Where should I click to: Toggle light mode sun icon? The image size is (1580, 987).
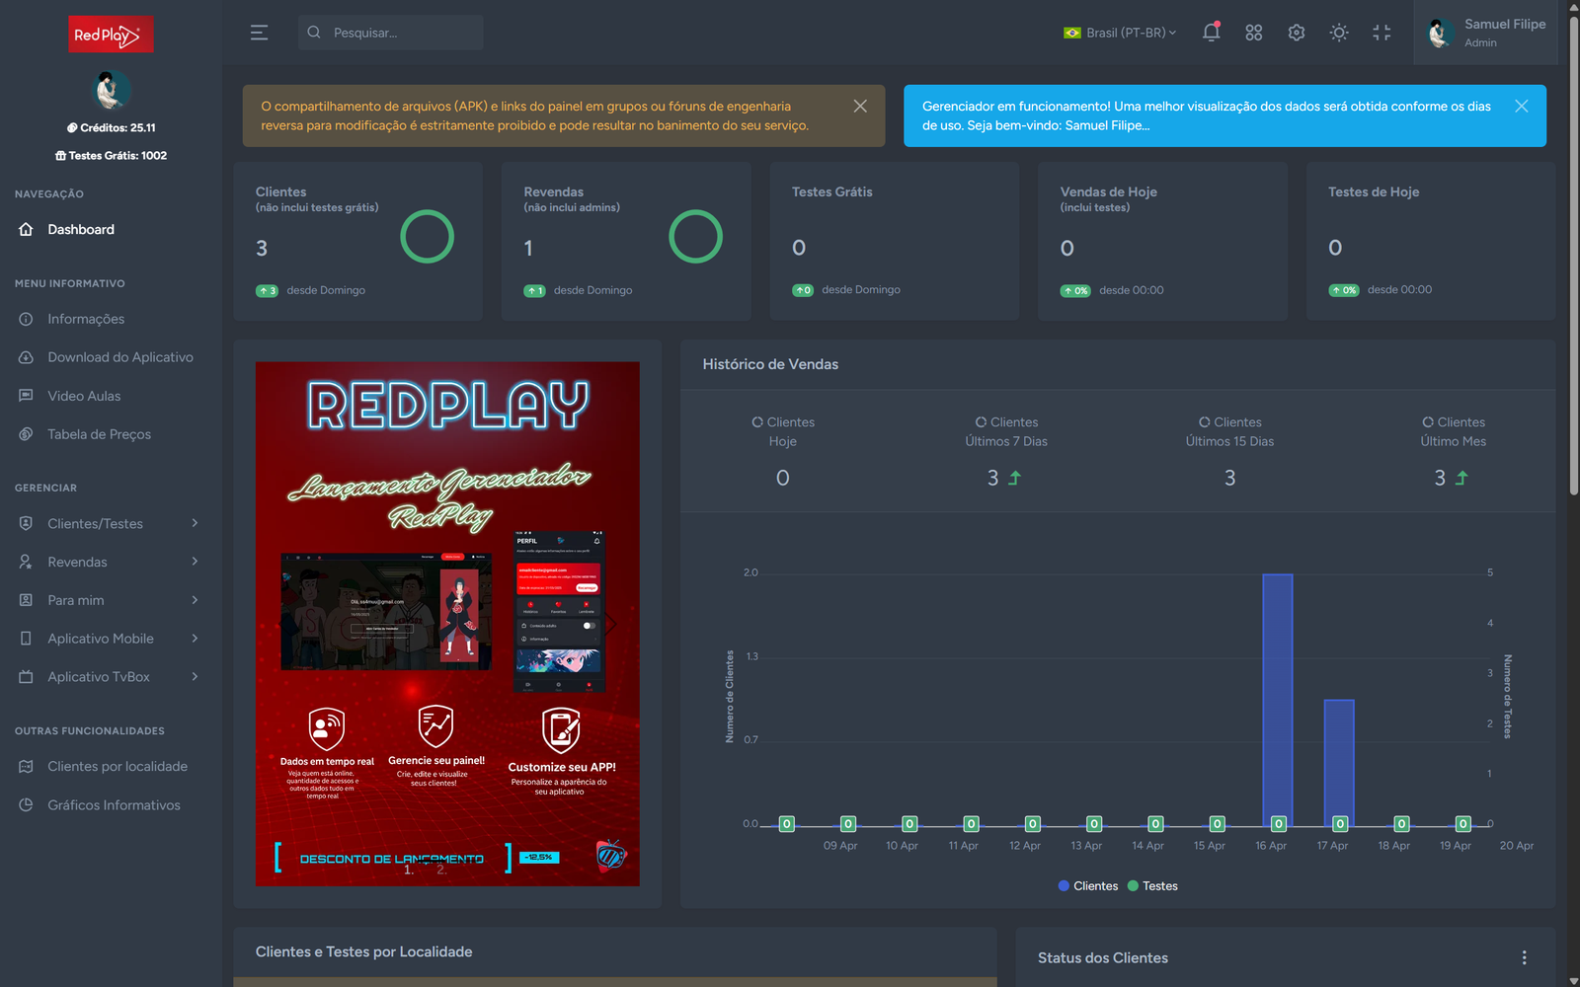tap(1339, 33)
